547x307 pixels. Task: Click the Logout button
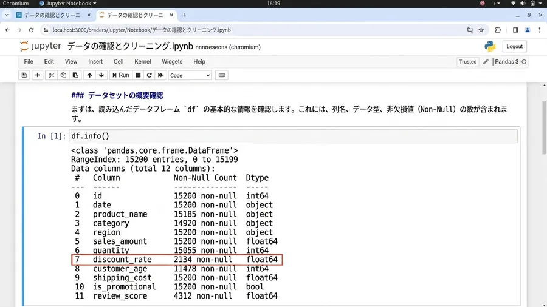[x=515, y=46]
